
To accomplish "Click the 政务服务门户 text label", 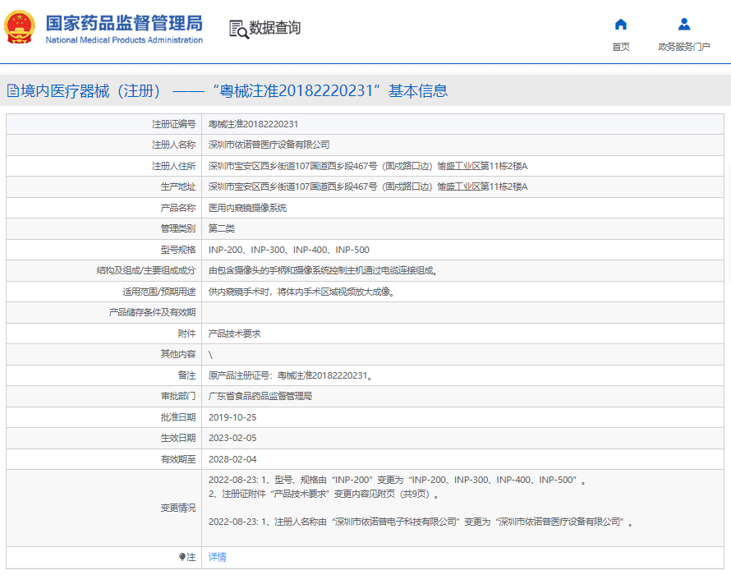I will click(684, 47).
